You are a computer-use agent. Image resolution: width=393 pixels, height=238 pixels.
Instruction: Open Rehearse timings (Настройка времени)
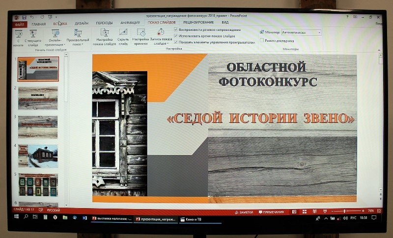tap(140, 37)
